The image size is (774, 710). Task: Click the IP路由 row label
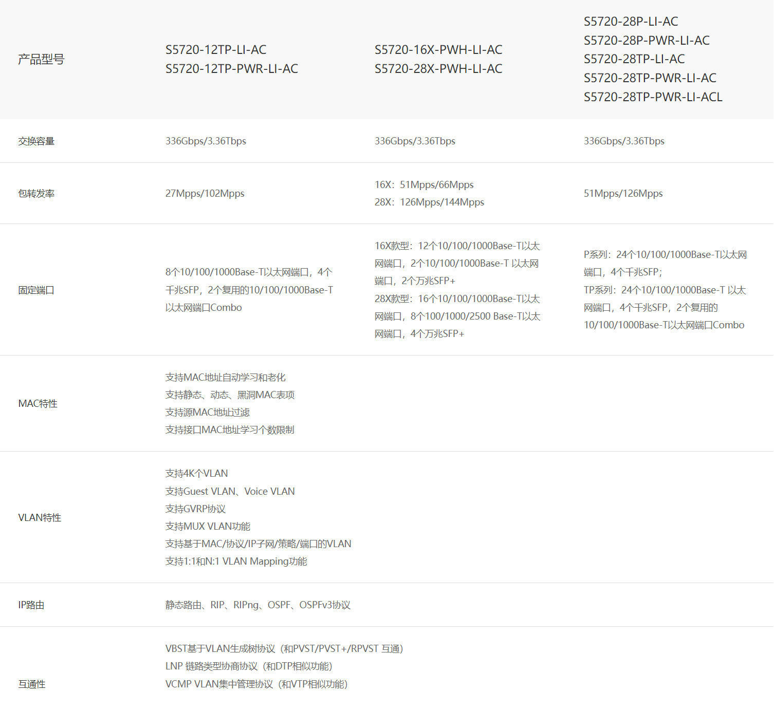[31, 605]
